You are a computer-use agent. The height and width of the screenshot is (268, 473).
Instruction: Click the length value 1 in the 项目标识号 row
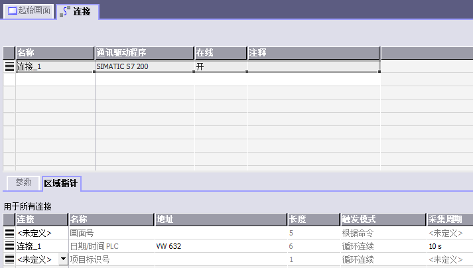(x=314, y=259)
